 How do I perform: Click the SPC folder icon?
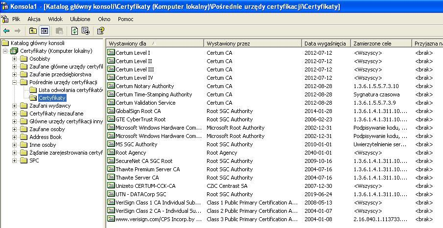pos(23,160)
